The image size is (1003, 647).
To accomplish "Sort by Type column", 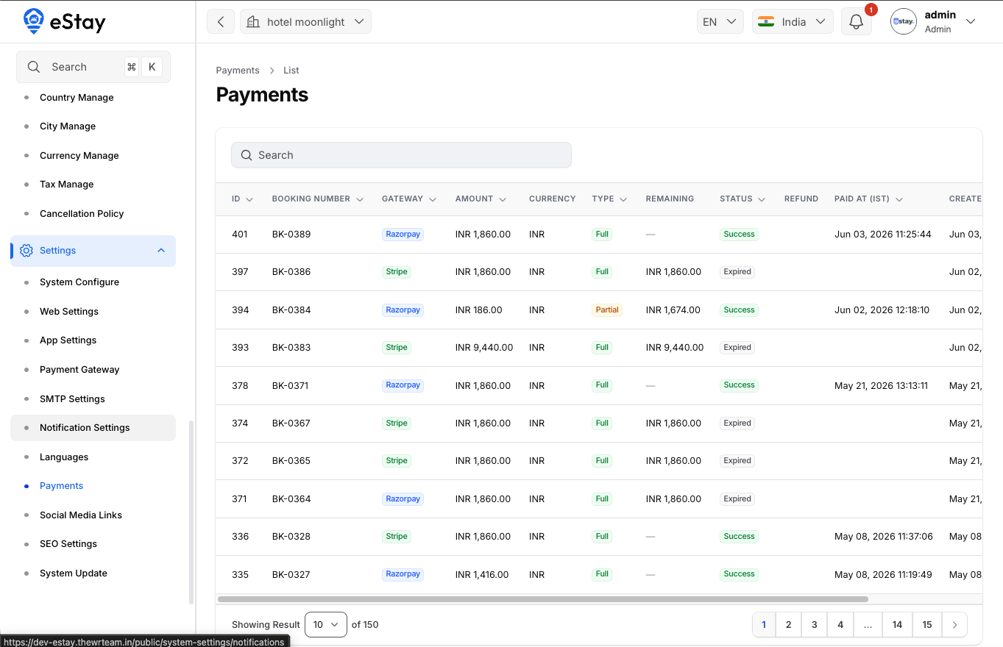I will 609,199.
